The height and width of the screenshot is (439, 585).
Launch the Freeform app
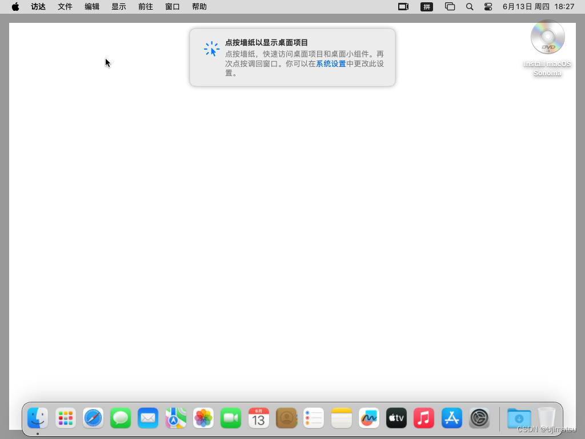point(369,418)
